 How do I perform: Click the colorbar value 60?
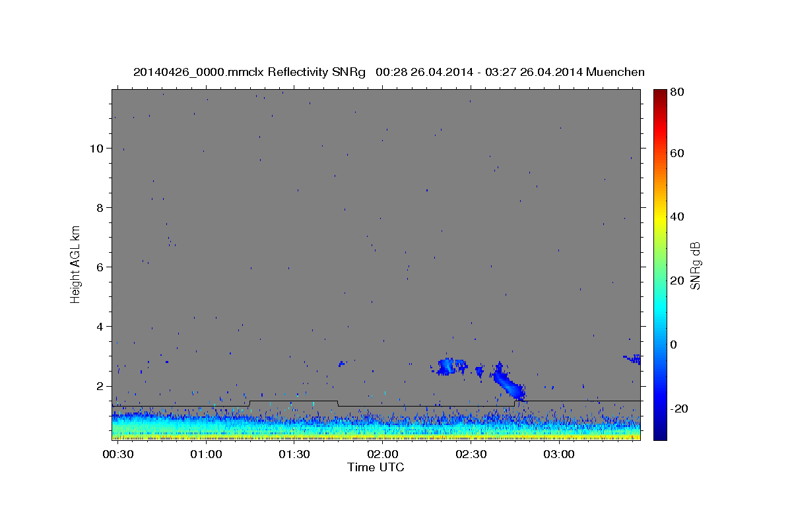pyautogui.click(x=676, y=153)
